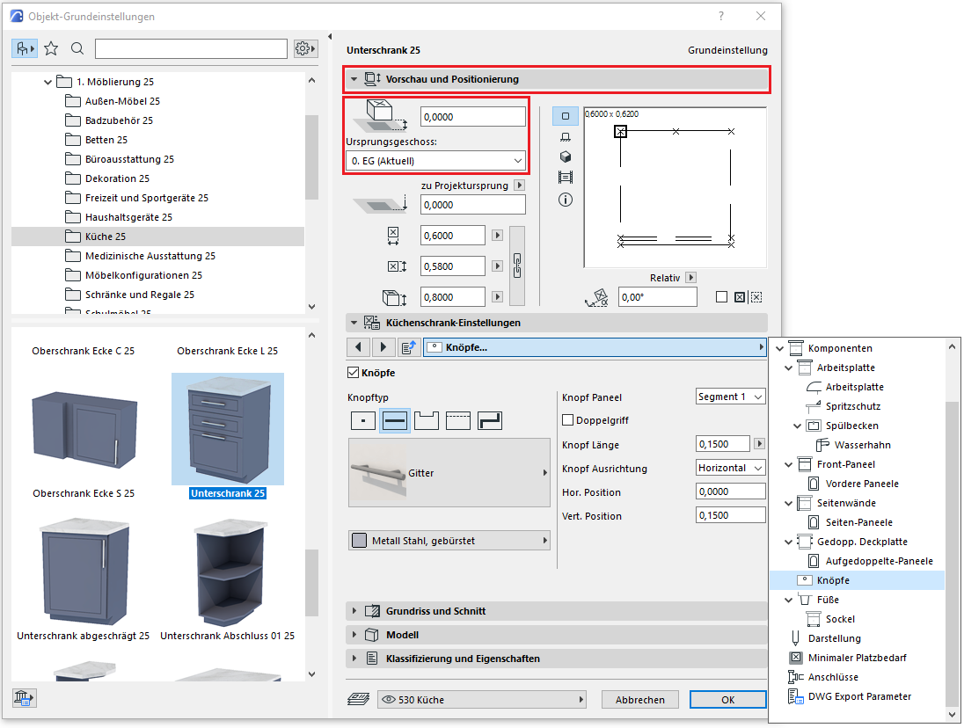This screenshot has height=728, width=964.
Task: Click the Abbrechen button
Action: coord(639,700)
